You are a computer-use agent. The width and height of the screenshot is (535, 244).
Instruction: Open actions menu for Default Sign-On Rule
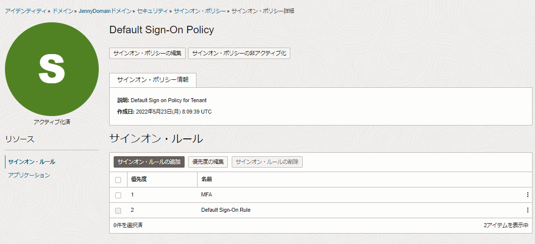point(528,210)
